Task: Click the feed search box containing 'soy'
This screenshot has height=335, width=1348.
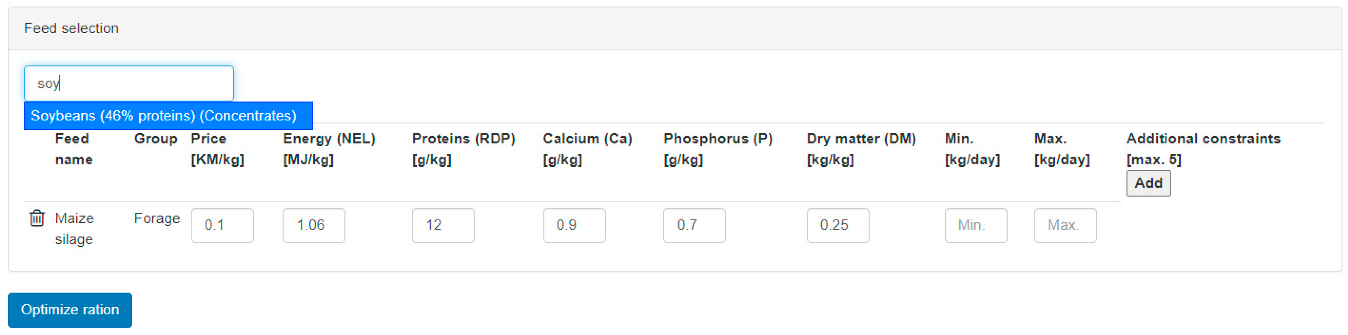Action: pyautogui.click(x=129, y=84)
